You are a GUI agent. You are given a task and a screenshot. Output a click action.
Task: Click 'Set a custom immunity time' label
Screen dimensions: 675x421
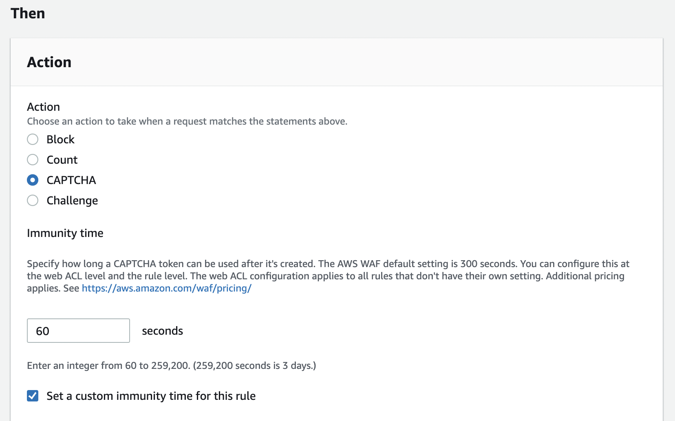coord(151,396)
